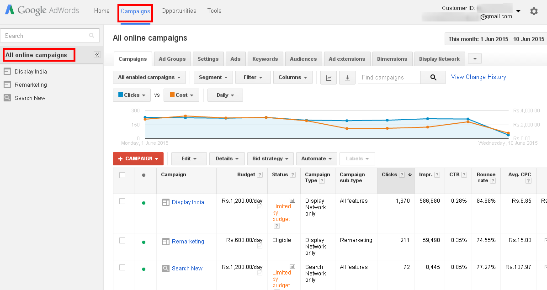Viewport: 547px width, 290px height.
Task: Open the Clicks metric dropdown
Action: [x=132, y=95]
